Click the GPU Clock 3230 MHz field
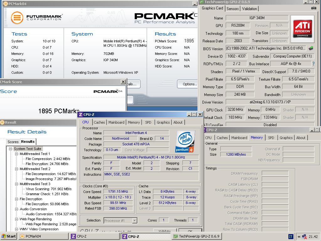This screenshot has width=321, height=241. click(x=235, y=110)
